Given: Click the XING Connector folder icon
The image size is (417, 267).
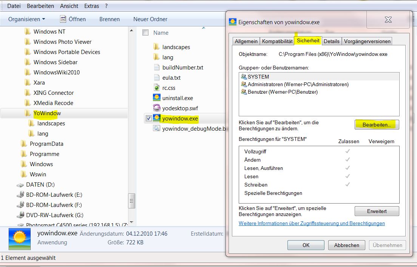Looking at the screenshot, I should [28, 93].
